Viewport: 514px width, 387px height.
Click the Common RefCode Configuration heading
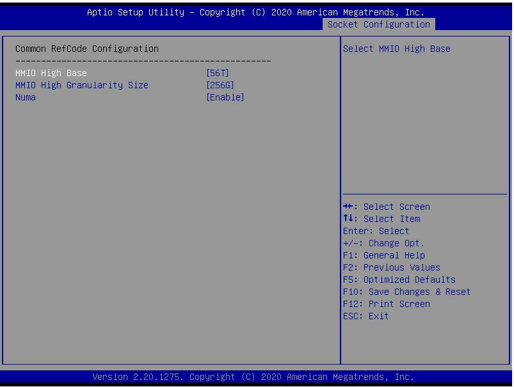coord(87,49)
